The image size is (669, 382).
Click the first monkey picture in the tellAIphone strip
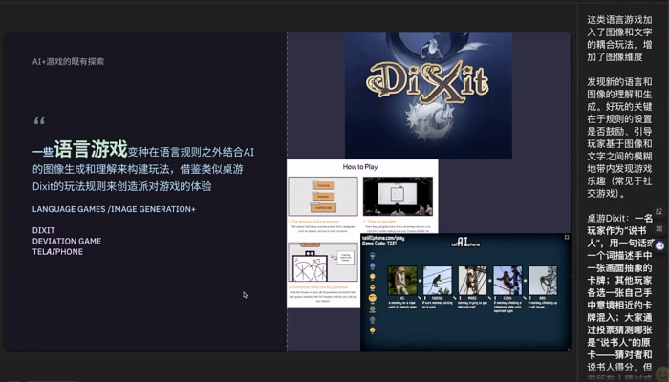[x=402, y=279]
